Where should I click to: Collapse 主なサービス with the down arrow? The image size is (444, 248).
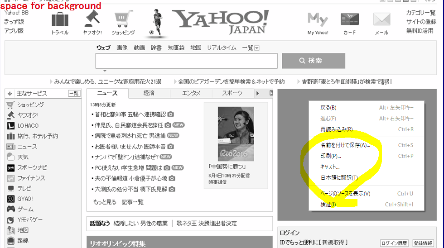click(x=10, y=94)
